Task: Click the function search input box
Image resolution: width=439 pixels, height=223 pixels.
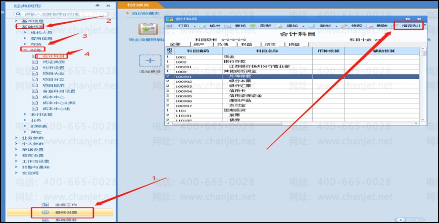Action: [61, 14]
